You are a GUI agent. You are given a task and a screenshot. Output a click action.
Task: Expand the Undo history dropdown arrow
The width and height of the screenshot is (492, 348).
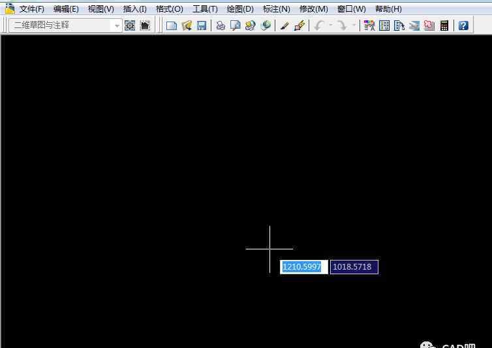point(331,25)
